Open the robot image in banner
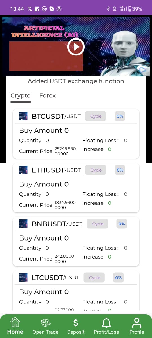The width and height of the screenshot is (152, 338). (127, 51)
